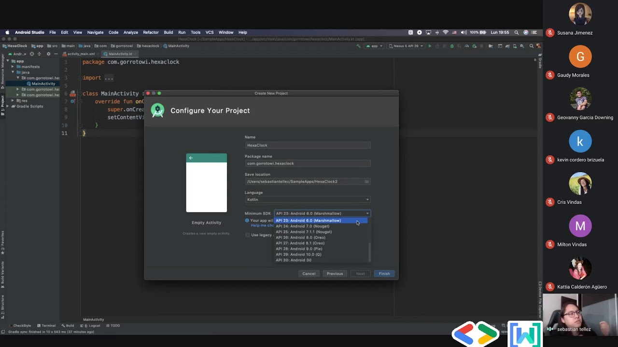Open the app run configuration dropdown
This screenshot has height=347, width=618.
(375, 46)
